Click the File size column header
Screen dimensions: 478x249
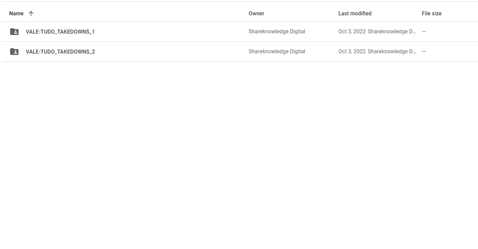(x=432, y=13)
